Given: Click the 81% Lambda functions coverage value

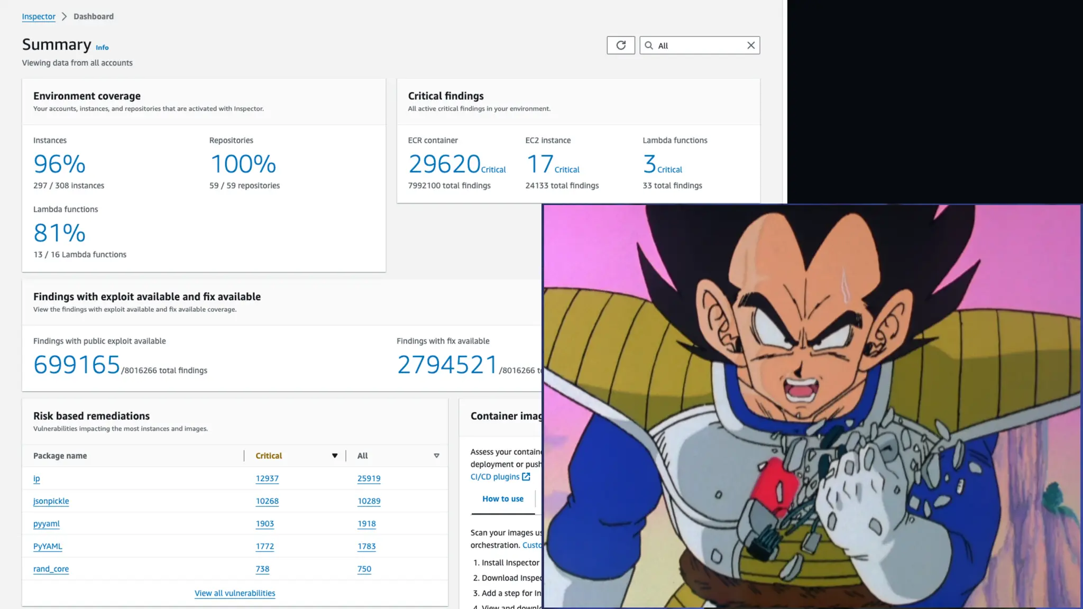Looking at the screenshot, I should click(x=59, y=233).
